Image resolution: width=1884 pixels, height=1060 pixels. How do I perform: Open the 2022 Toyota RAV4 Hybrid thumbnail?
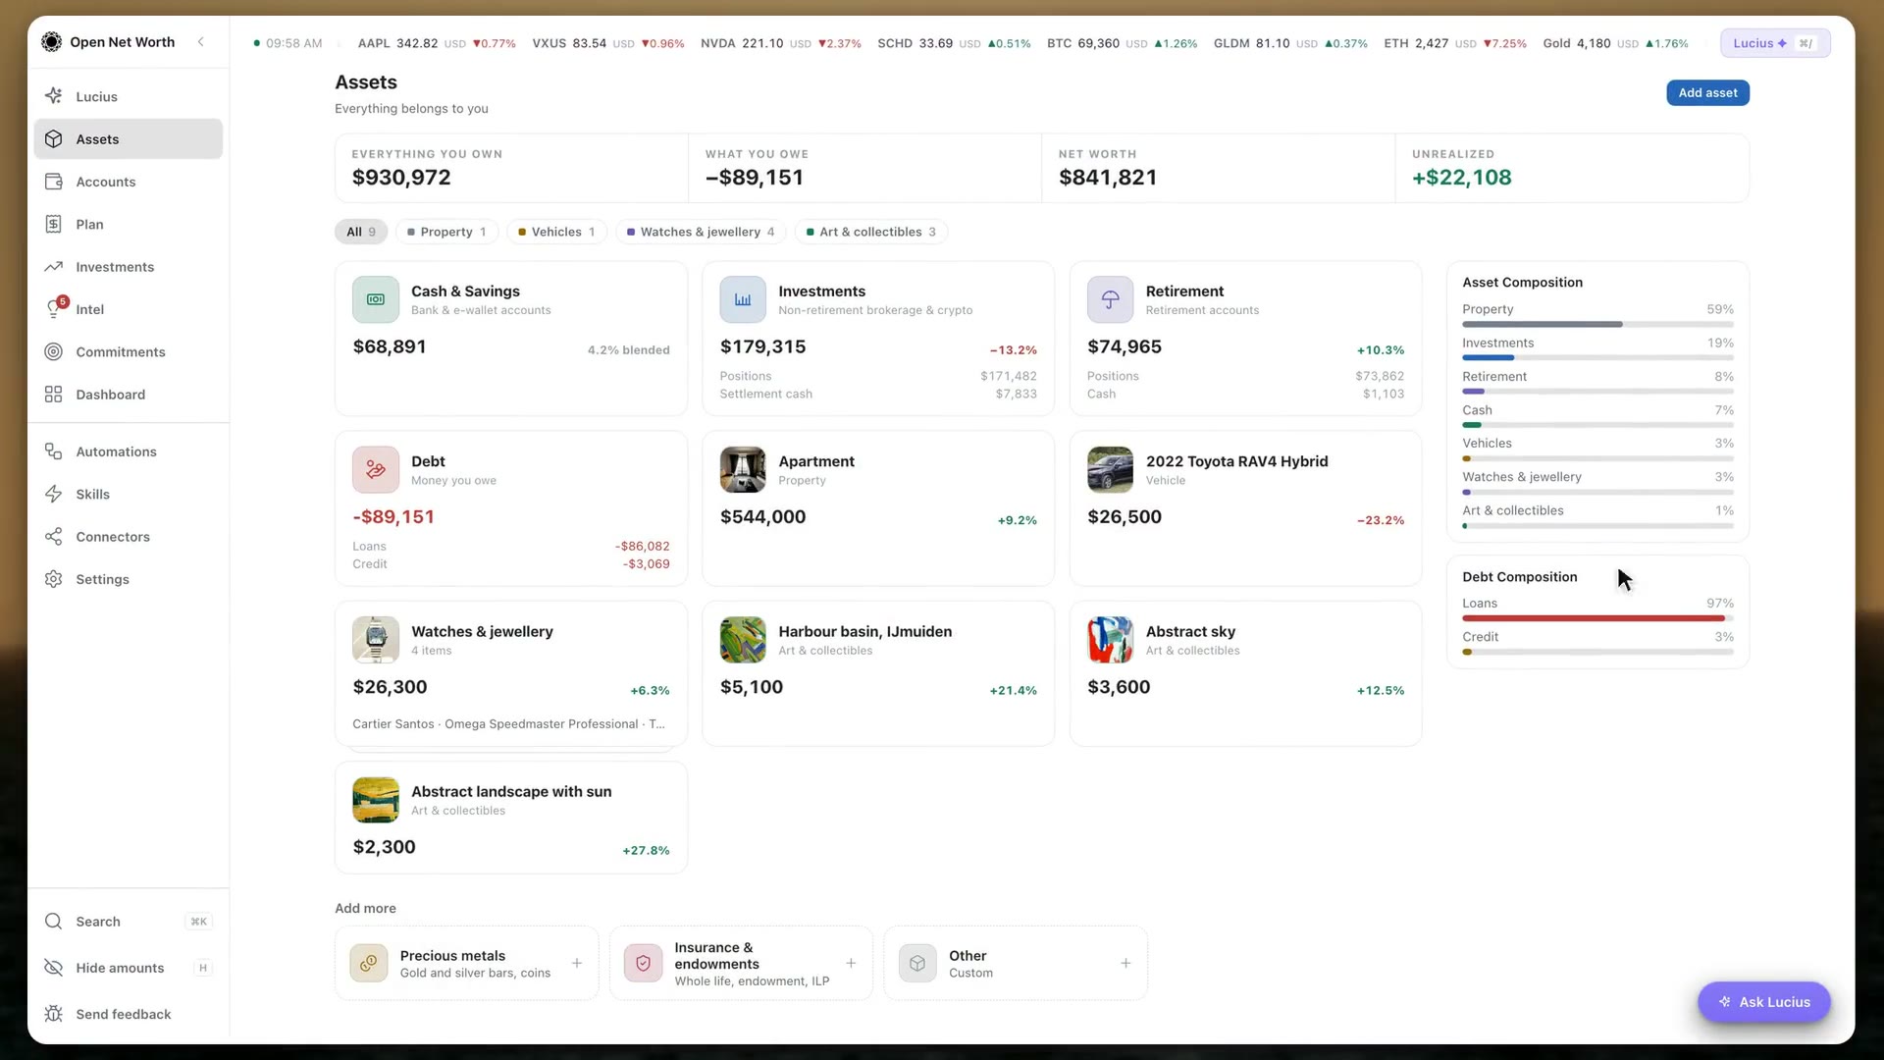[1110, 469]
